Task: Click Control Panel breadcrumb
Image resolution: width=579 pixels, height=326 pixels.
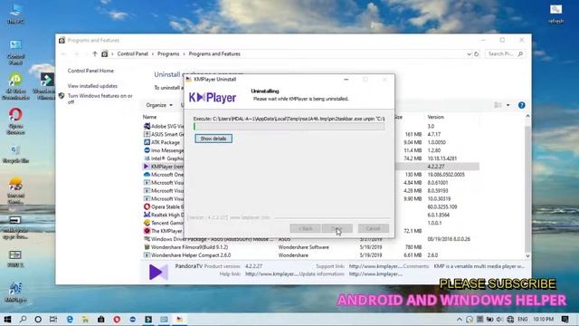Action: [x=133, y=54]
